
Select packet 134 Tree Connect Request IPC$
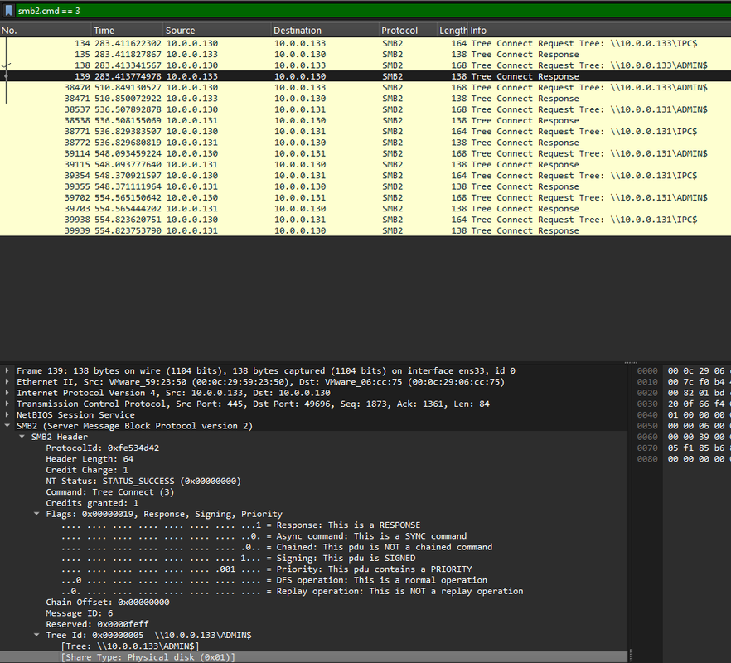[x=365, y=43]
